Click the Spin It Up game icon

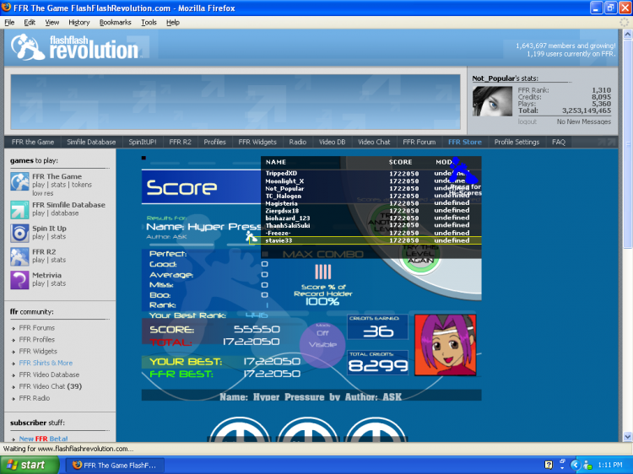tap(19, 232)
